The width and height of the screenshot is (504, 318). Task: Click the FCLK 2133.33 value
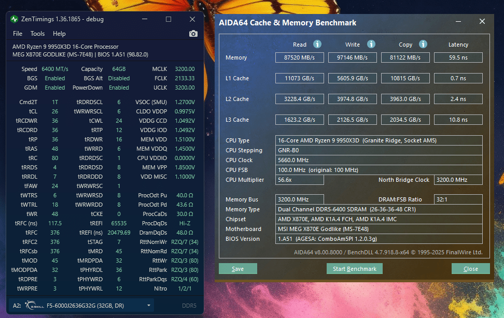(x=185, y=78)
